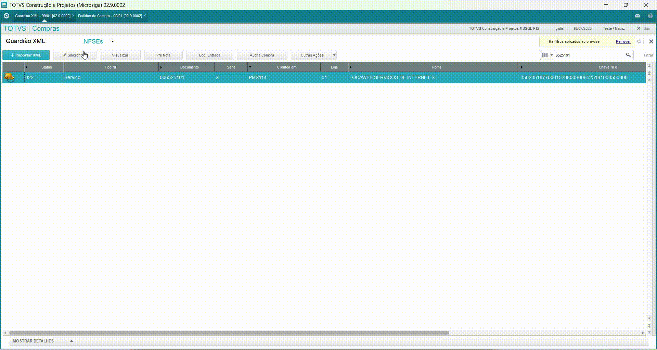Viewport: 657px width, 350px height.
Task: Click horizontal scrollbar left arrow
Action: [5, 333]
